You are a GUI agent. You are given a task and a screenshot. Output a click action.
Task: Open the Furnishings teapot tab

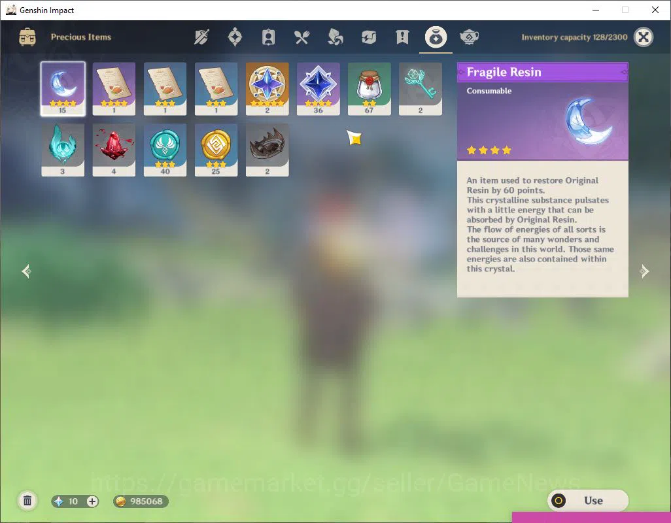[469, 37]
